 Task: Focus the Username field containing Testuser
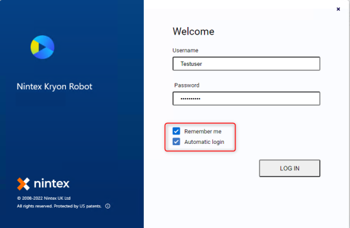click(x=246, y=63)
